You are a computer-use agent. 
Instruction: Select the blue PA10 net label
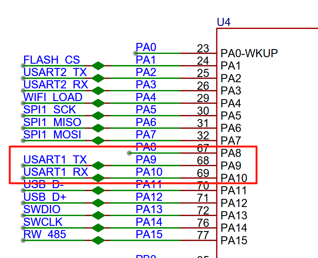pyautogui.click(x=149, y=172)
